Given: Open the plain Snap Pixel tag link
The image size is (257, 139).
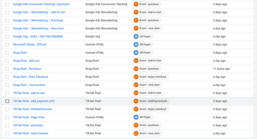Looking at the screenshot, I should (x=20, y=53).
